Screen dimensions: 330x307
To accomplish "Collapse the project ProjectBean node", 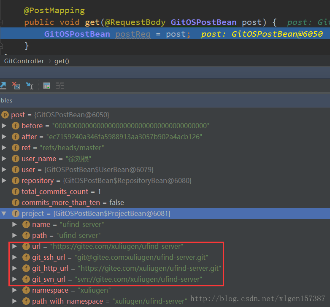I will click(4, 214).
